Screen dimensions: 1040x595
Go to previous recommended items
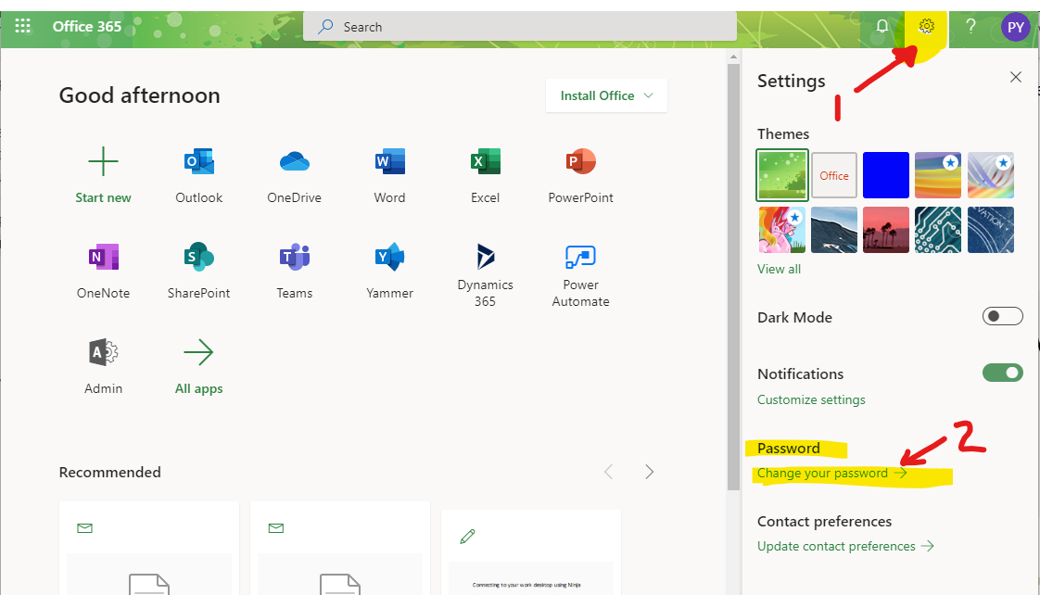(x=609, y=472)
